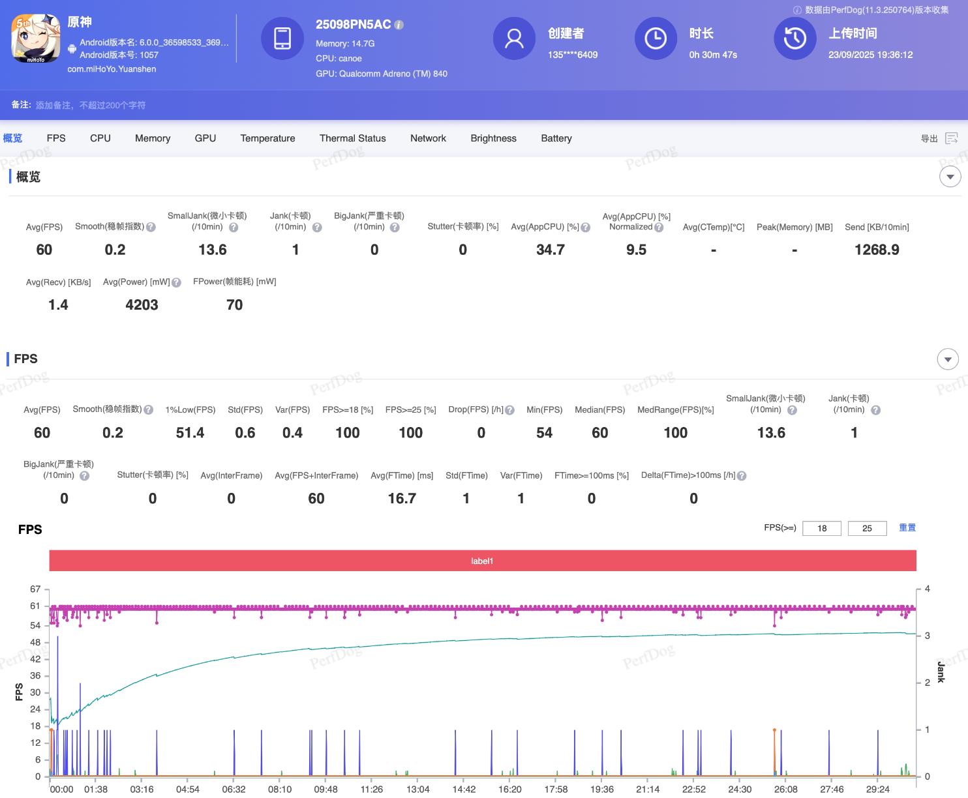The height and width of the screenshot is (798, 968).
Task: Click help icon next to Smooth(稳帧指数) in overview
Action: (151, 227)
